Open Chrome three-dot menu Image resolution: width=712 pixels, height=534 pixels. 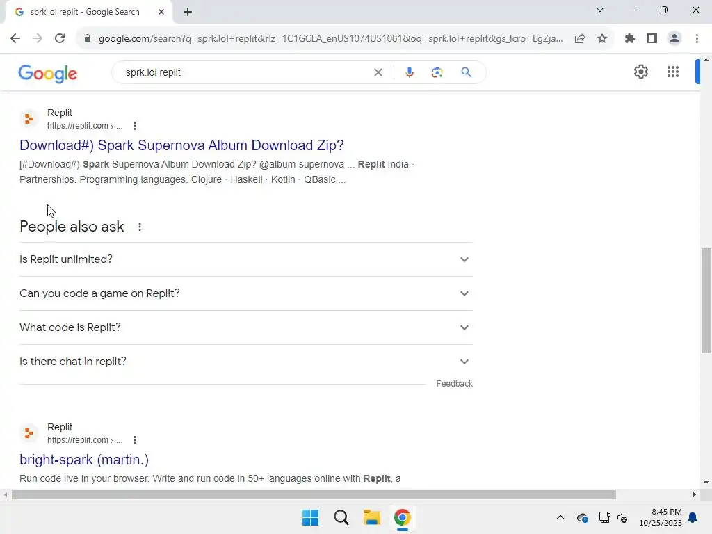point(697,39)
